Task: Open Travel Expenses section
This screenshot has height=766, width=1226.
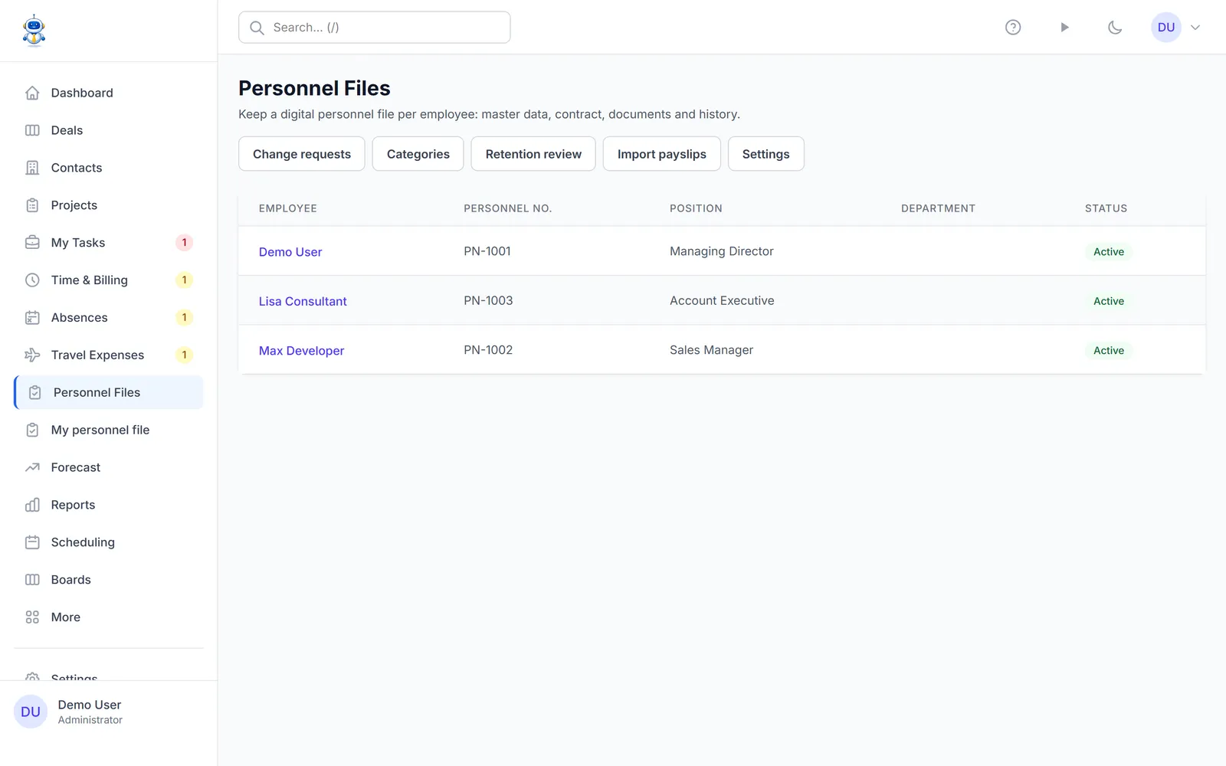Action: (109, 355)
